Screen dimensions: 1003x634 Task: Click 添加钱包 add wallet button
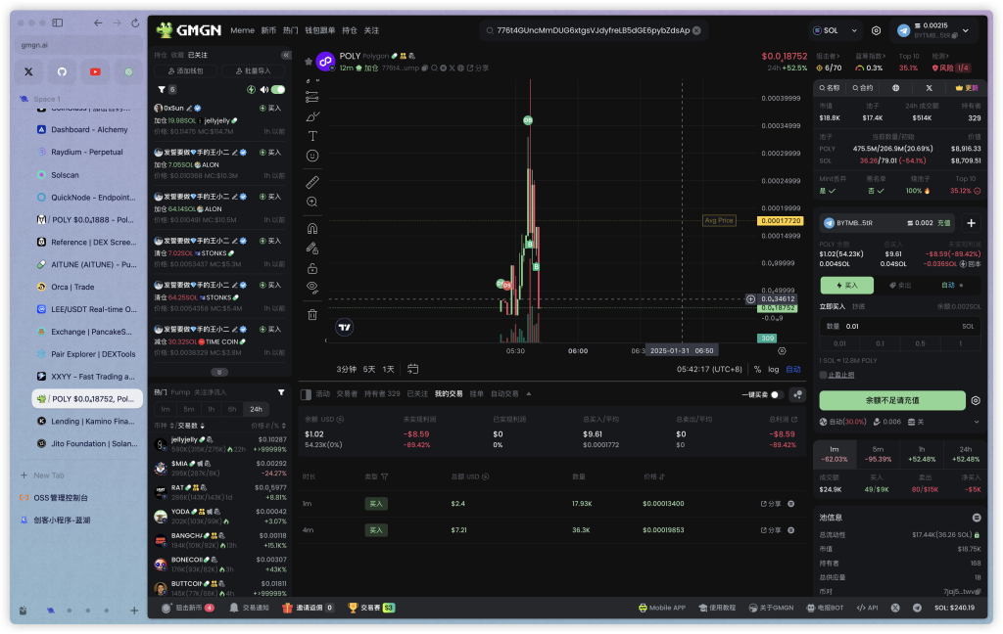point(185,71)
